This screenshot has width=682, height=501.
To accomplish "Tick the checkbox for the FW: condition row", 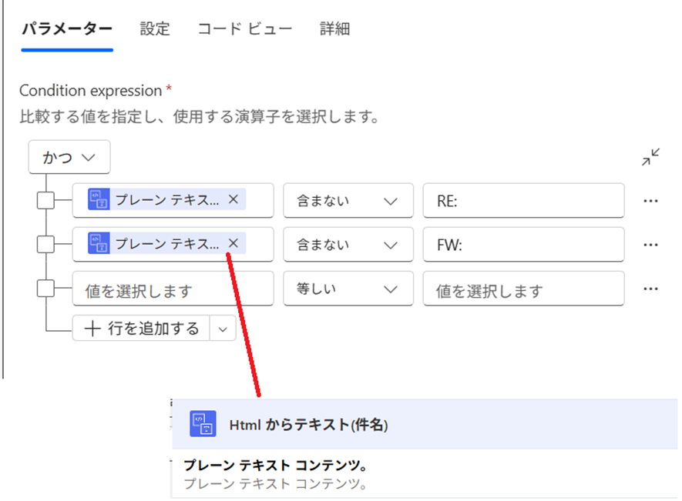I will tap(46, 245).
